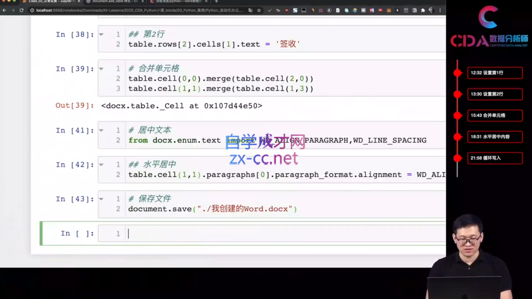This screenshot has width=532, height=299.
Task: Click the 'from docx.enum.text import' line
Action: coord(277,140)
